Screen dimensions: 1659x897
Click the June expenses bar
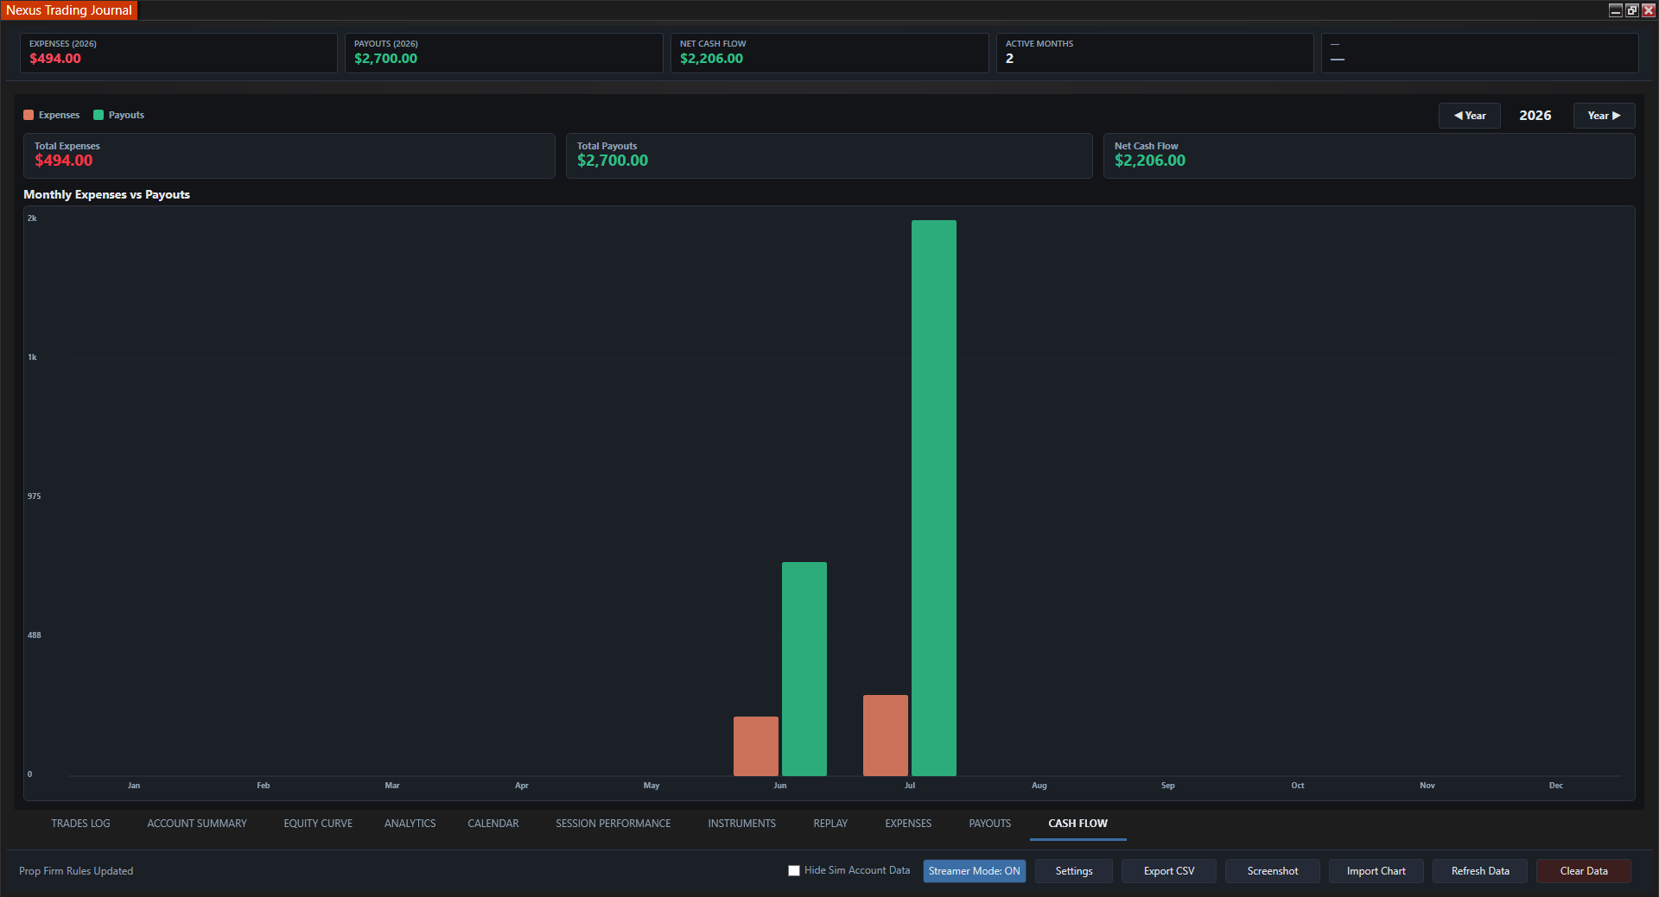(x=756, y=746)
